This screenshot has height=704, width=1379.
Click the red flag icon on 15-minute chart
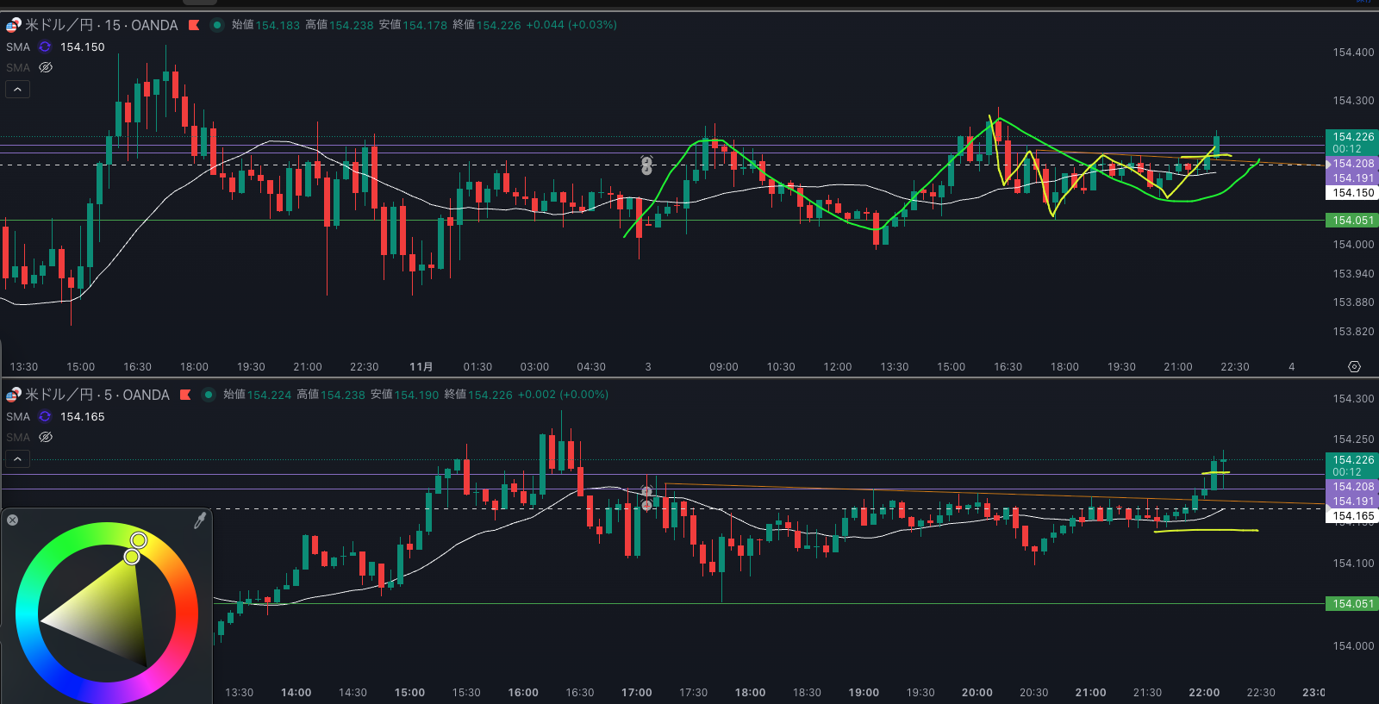[194, 25]
